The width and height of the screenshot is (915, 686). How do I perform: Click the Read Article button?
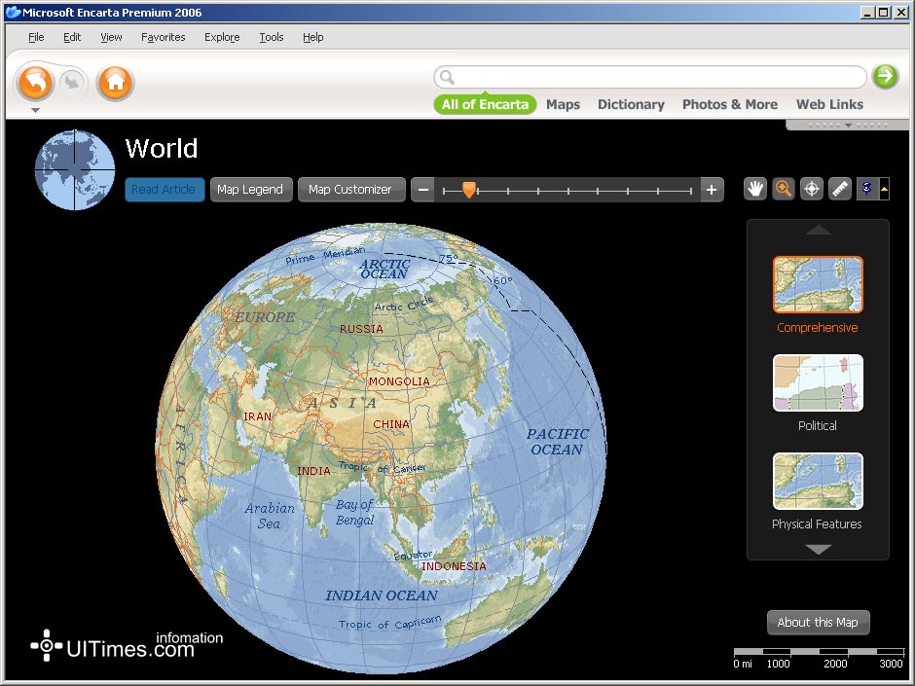164,190
